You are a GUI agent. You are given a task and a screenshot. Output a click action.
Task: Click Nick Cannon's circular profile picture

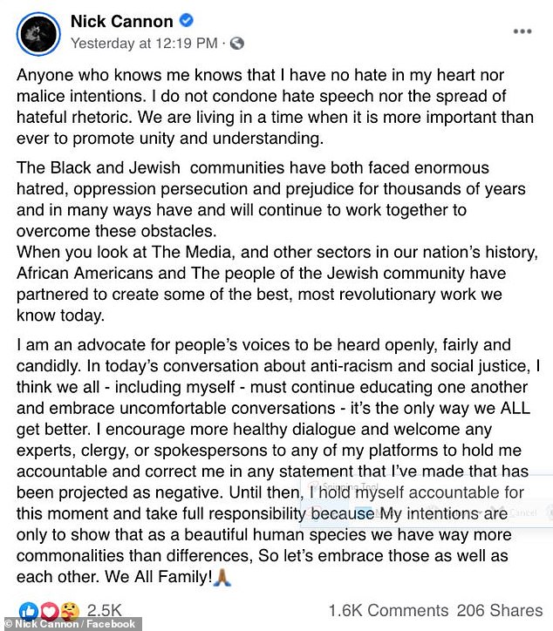coord(38,34)
